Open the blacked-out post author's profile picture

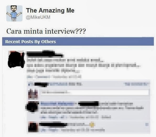(16, 59)
